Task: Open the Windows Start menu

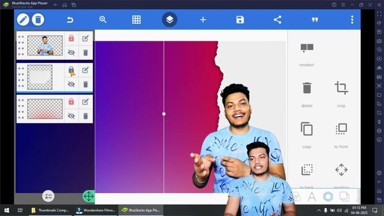Action: pos(7,210)
